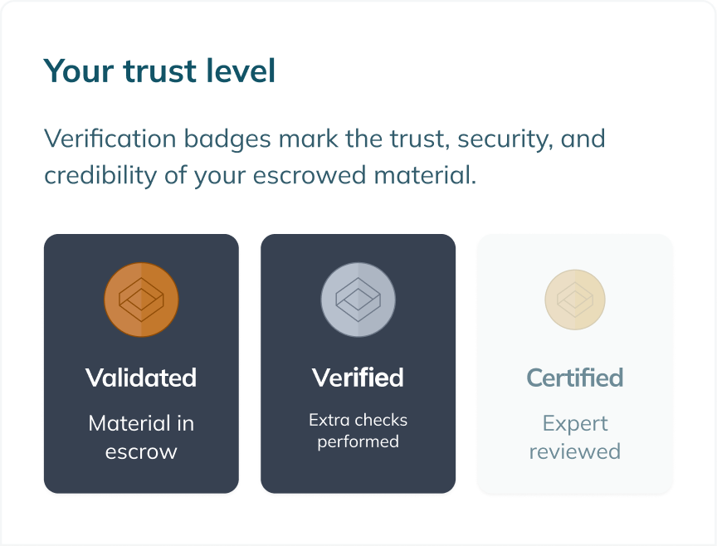Select the geometric emblem inside the gold medallion

click(x=575, y=300)
